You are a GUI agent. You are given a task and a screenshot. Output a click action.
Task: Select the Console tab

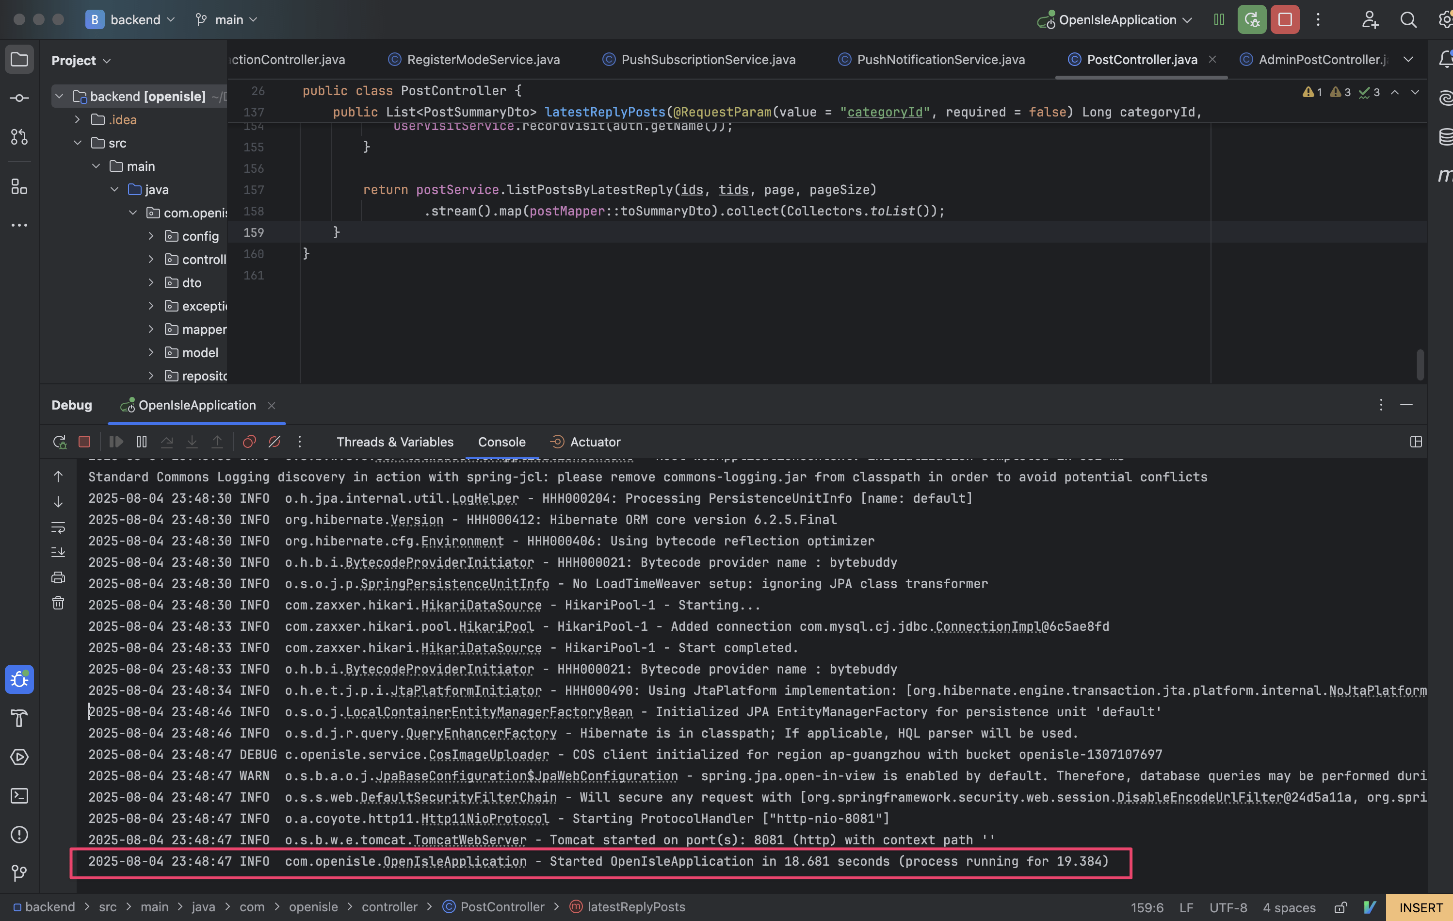(501, 442)
